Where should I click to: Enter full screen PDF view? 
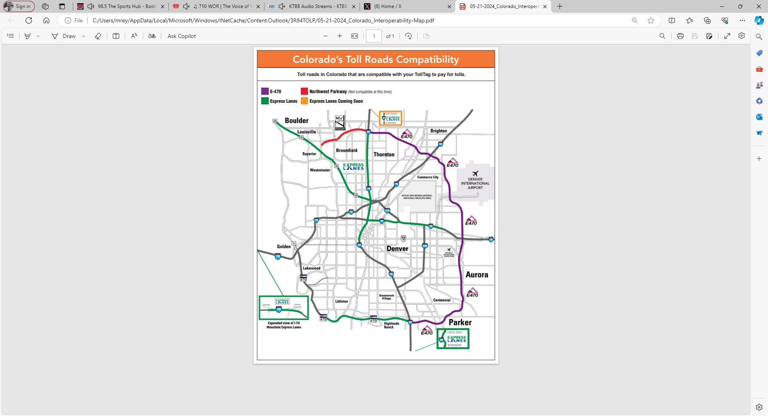tap(727, 36)
